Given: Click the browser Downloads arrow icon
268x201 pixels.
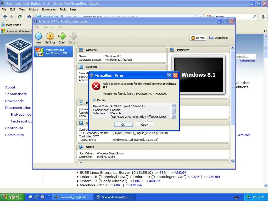Looking at the screenshot, I should point(263,17).
